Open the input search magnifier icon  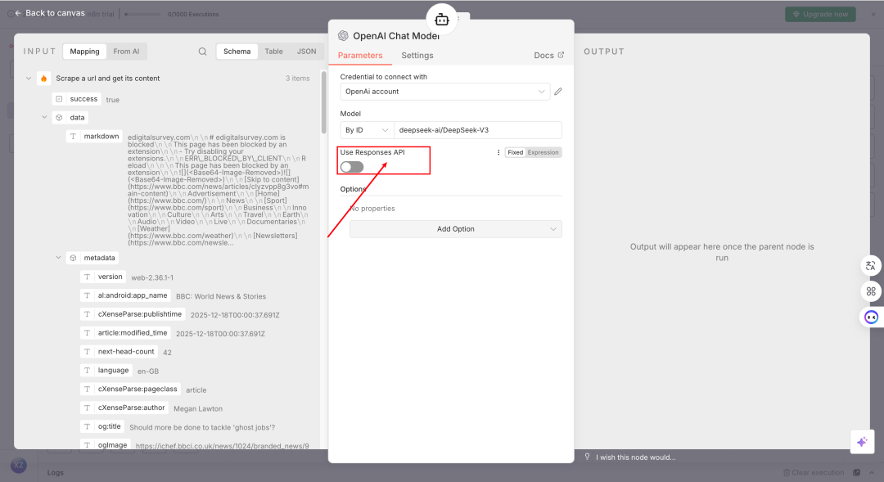[202, 52]
